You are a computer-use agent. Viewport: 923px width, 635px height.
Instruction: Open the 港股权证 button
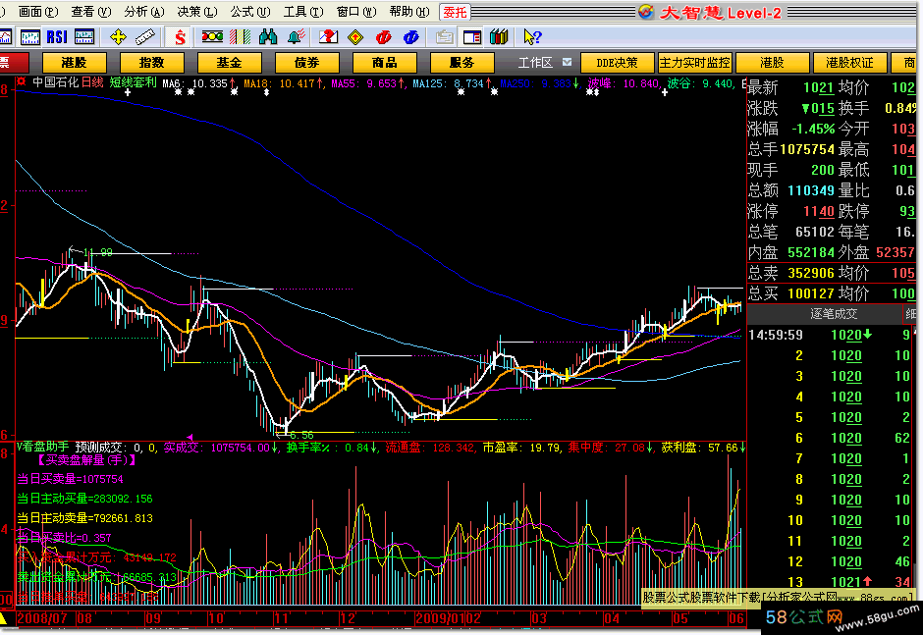850,63
